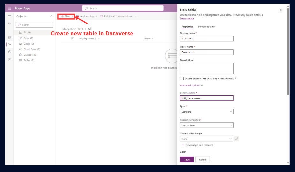Click the edit pencil beside table image

237,139
